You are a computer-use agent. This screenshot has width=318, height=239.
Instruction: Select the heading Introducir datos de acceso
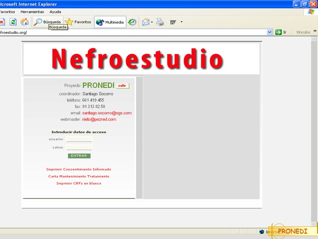click(x=79, y=132)
